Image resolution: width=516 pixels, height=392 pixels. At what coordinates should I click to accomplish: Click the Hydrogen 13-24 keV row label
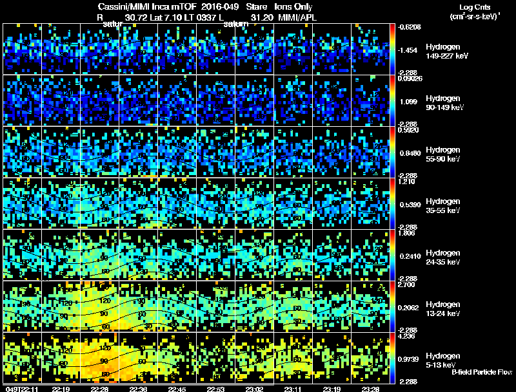443,309
